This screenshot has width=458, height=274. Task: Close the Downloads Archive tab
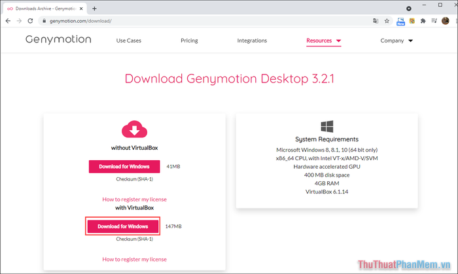pyautogui.click(x=81, y=9)
